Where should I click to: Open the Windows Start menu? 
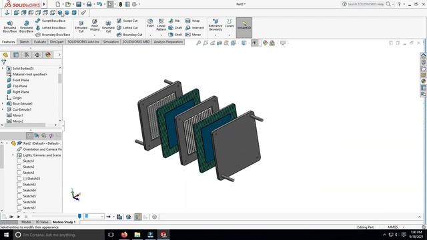(6, 235)
